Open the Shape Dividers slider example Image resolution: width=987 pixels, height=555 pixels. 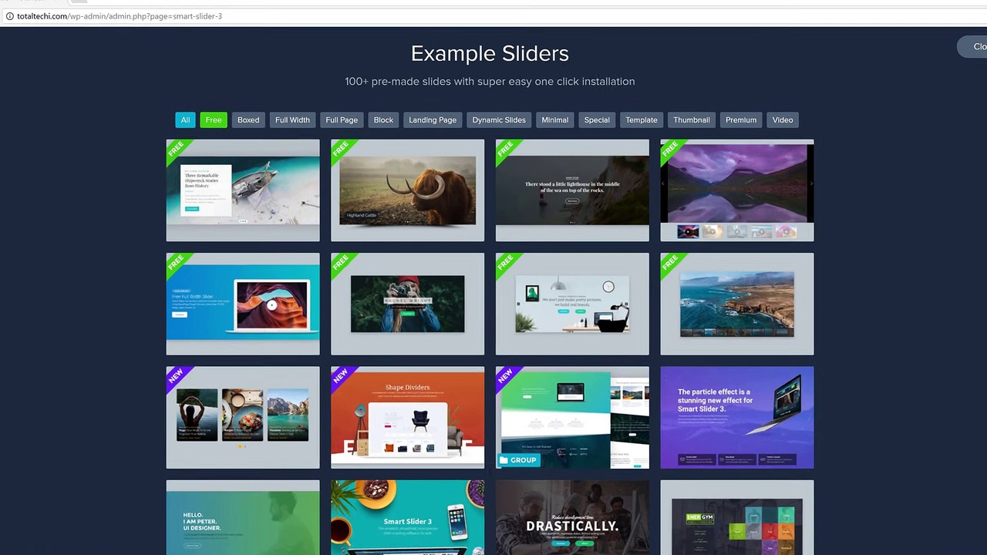(407, 417)
